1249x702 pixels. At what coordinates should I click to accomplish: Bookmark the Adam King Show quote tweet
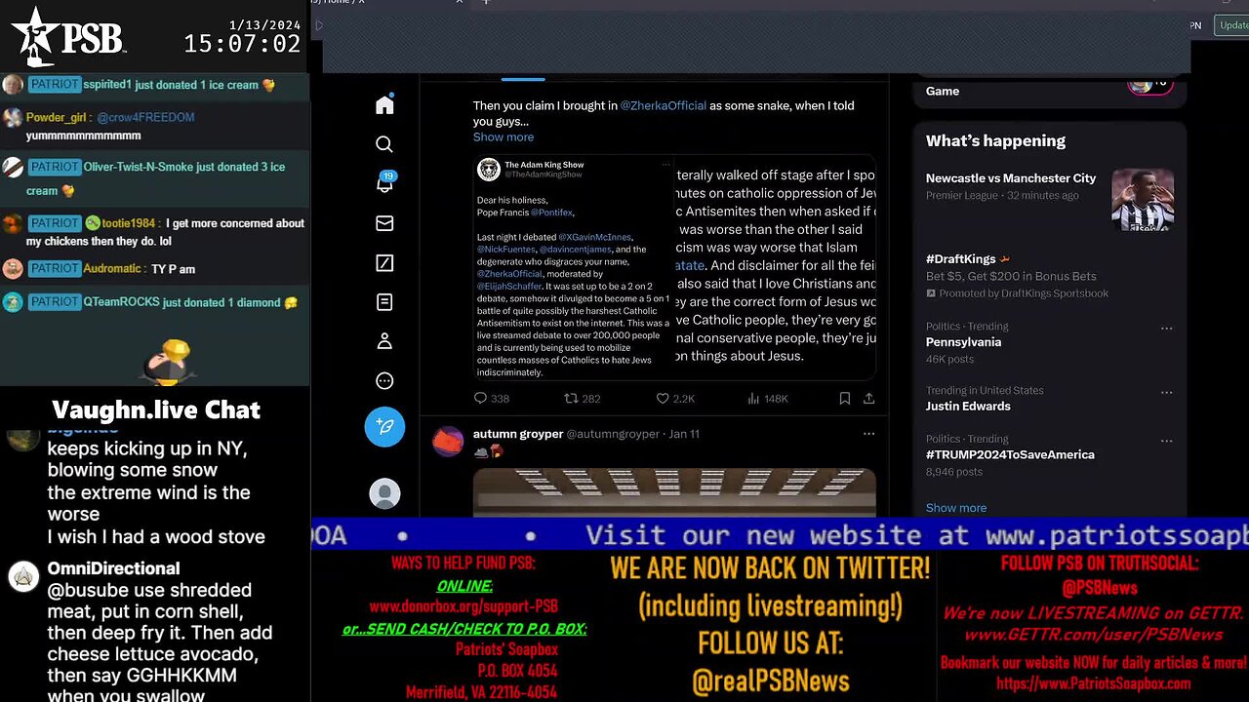tap(845, 398)
